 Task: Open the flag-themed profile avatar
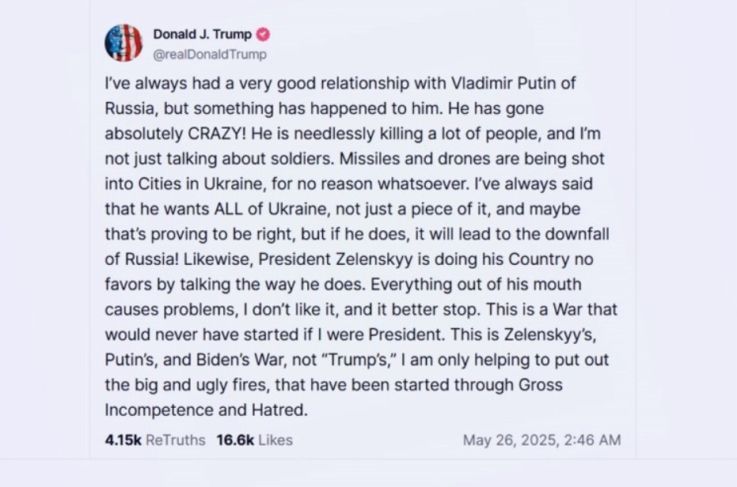pos(123,43)
